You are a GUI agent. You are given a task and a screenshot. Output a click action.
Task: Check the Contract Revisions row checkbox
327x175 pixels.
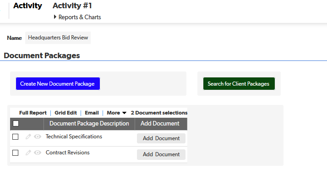[x=16, y=153]
